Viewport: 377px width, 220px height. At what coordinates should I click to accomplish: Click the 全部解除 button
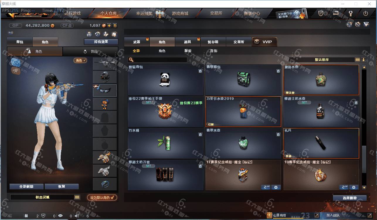coord(26,187)
